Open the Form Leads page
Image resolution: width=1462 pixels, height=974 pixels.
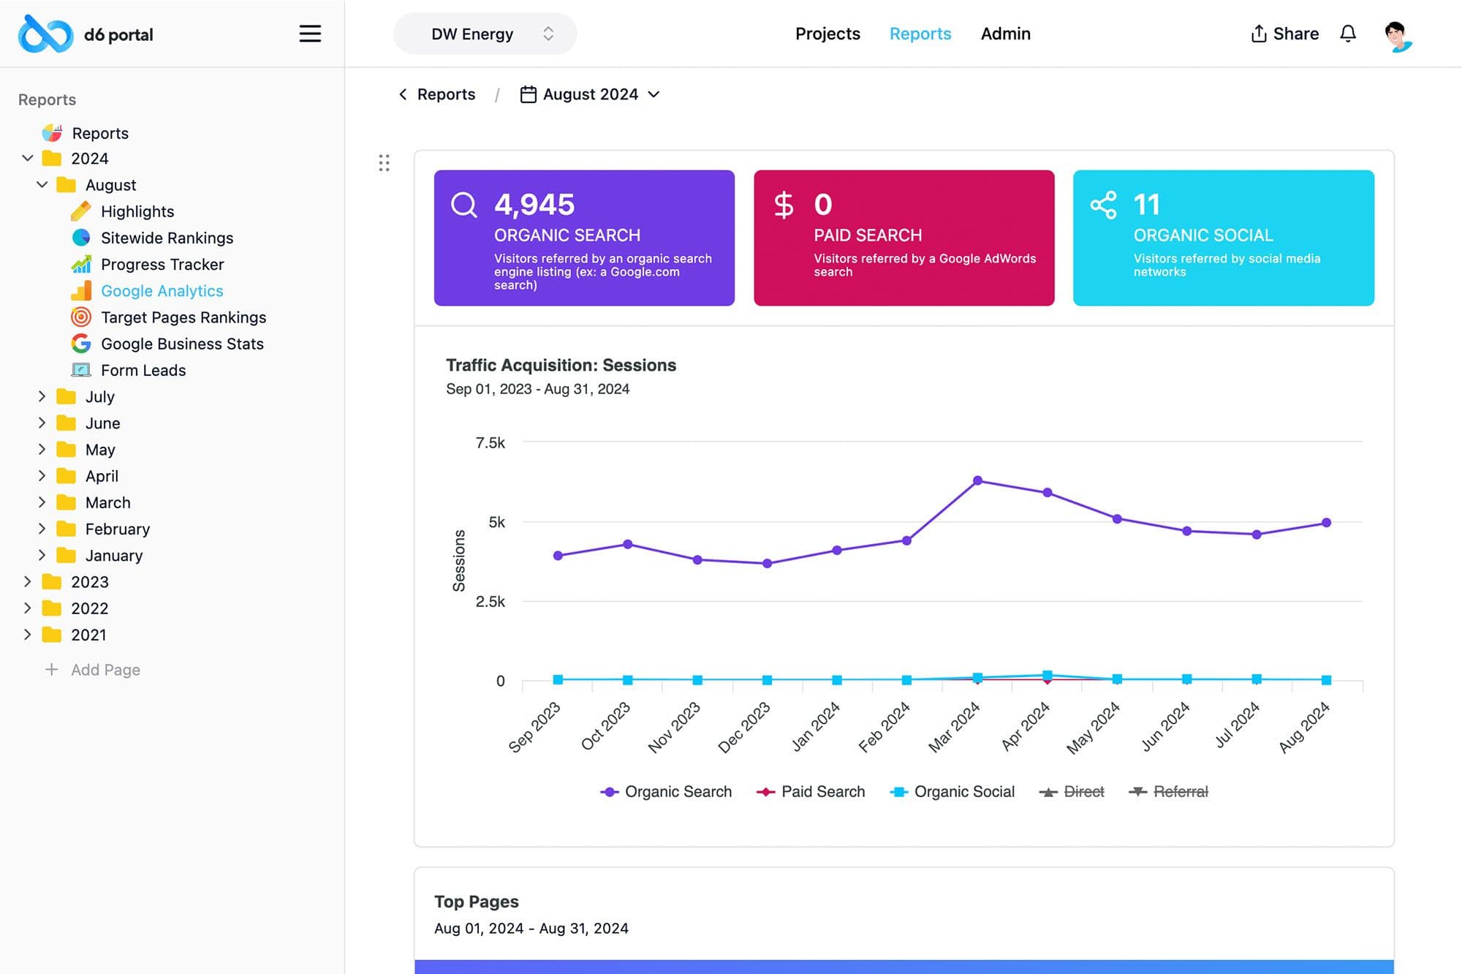click(143, 370)
